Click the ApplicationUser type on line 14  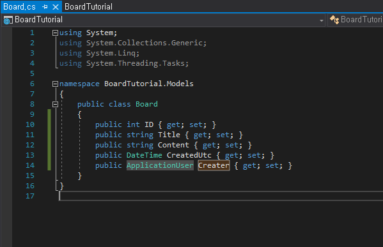point(160,165)
